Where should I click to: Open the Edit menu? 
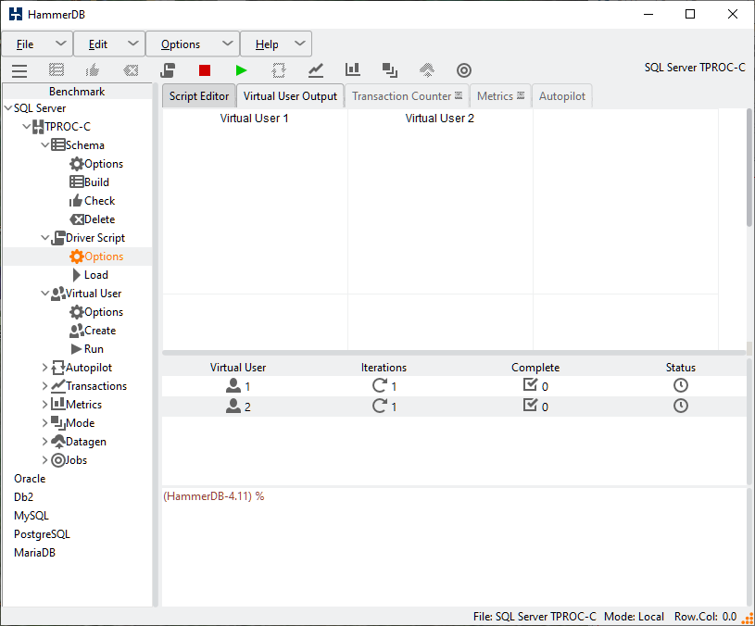pyautogui.click(x=109, y=44)
